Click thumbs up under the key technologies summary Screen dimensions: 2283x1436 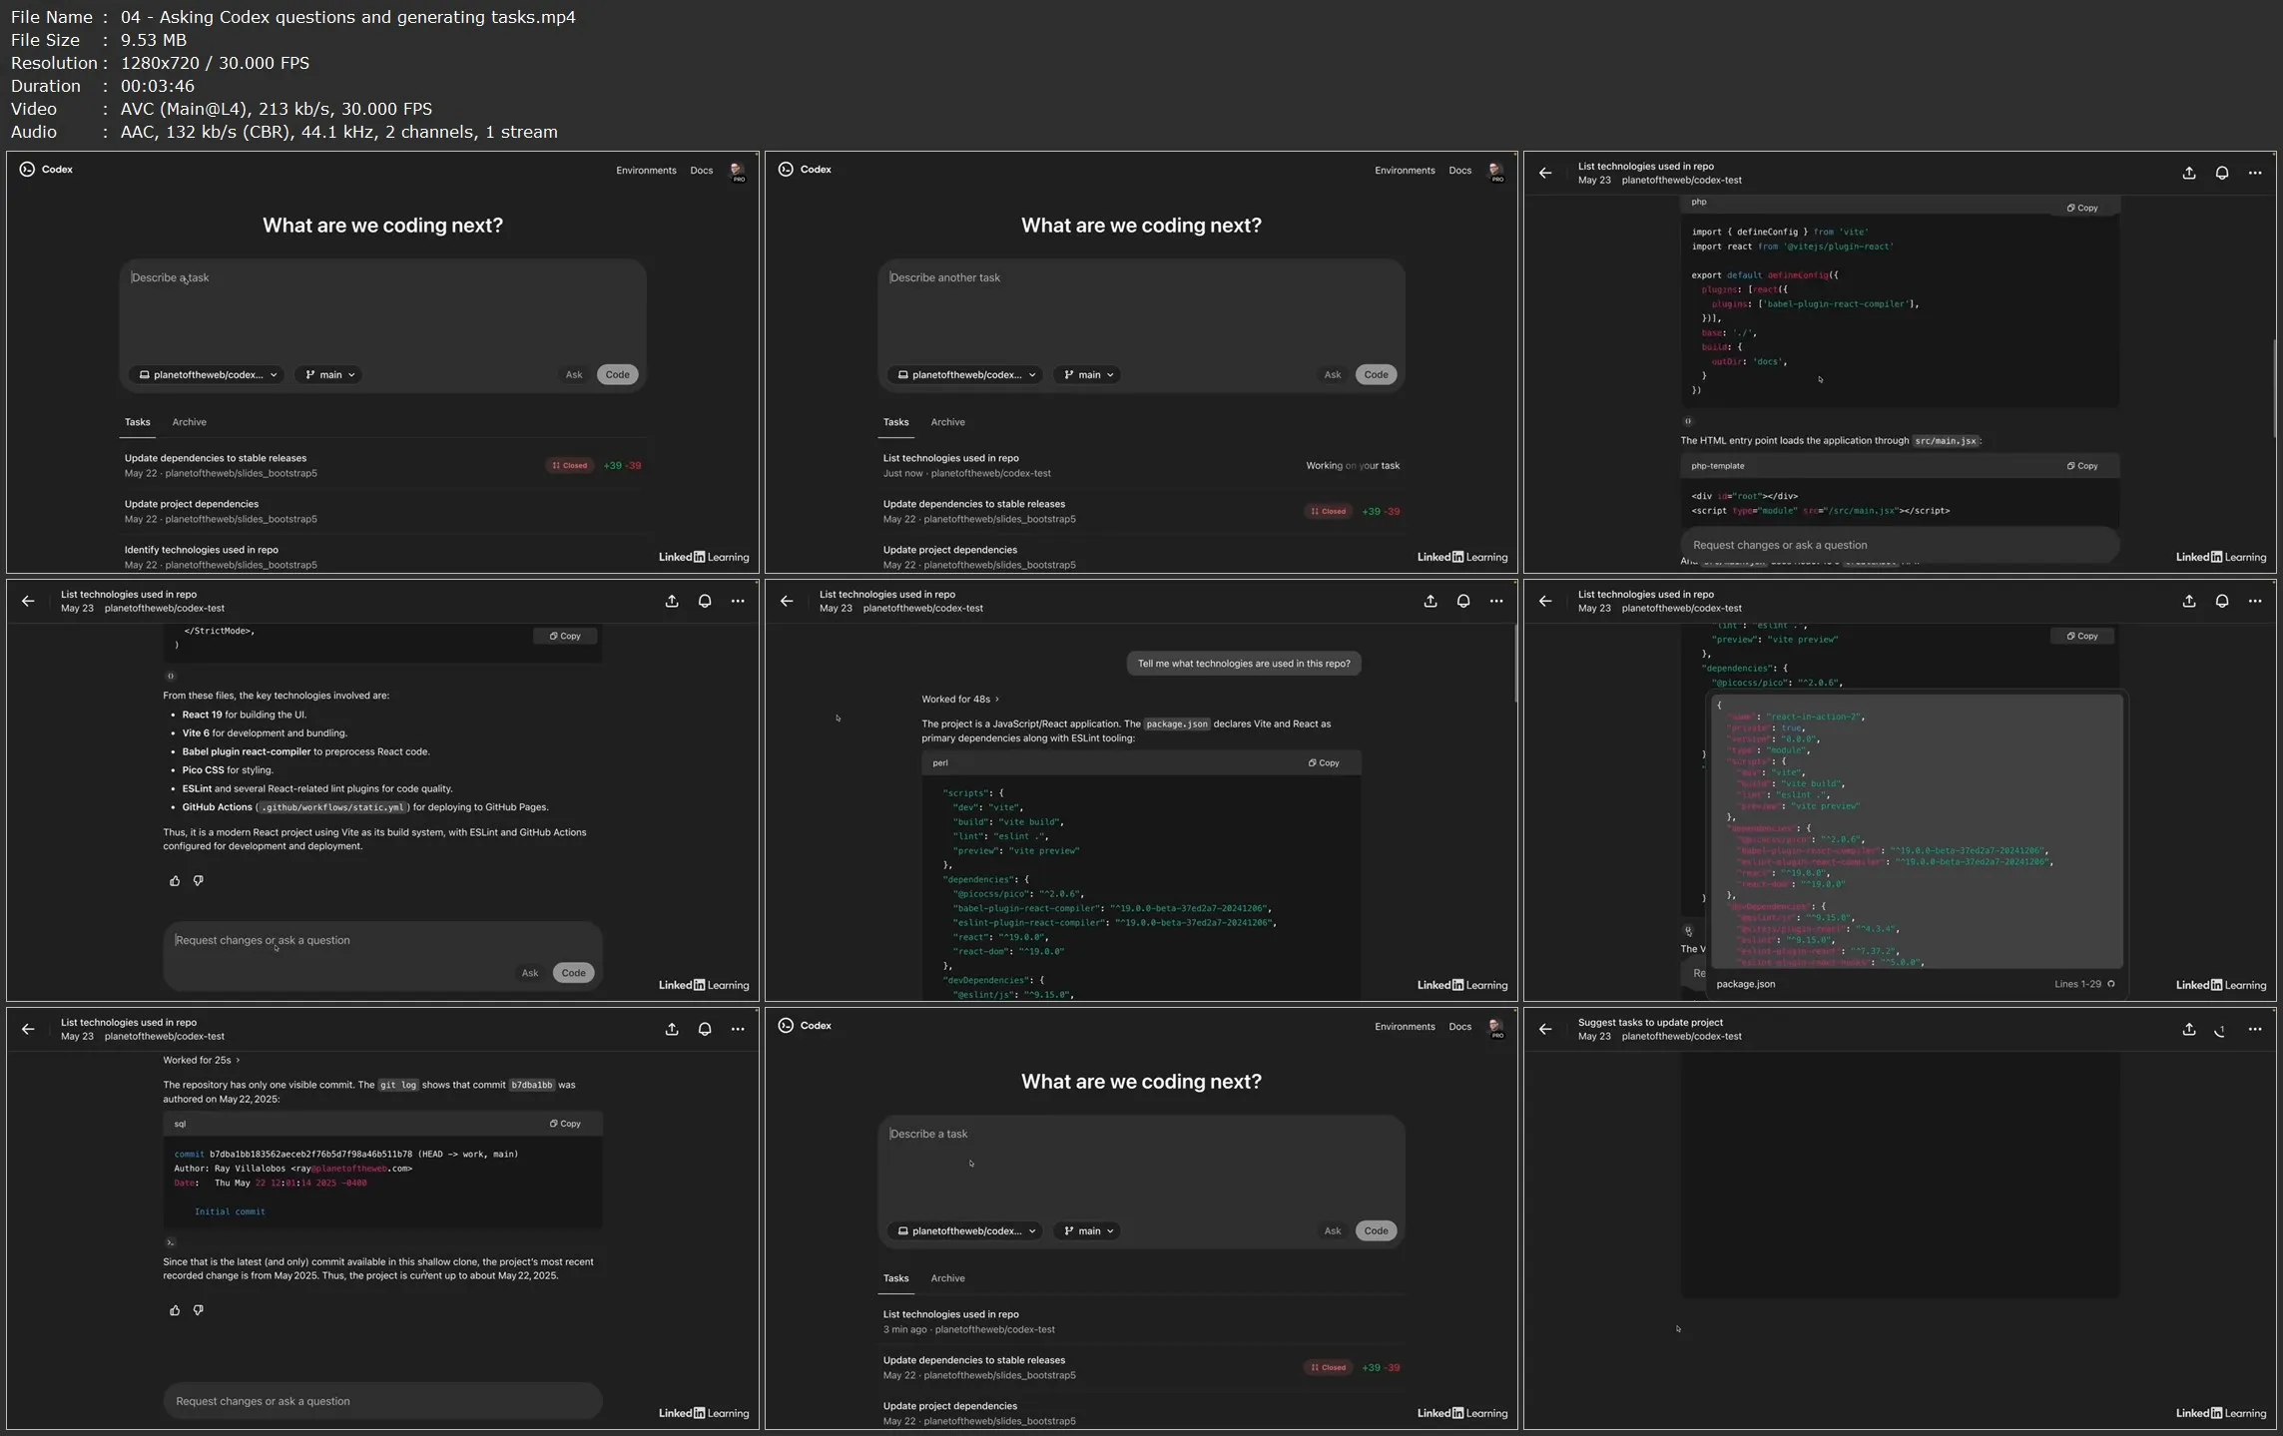[175, 880]
